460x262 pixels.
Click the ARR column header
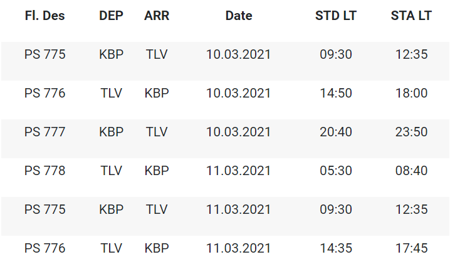point(156,16)
